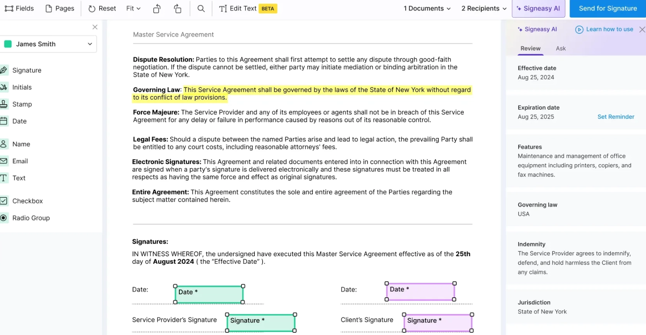This screenshot has height=335, width=646.
Task: Reset the document view
Action: click(102, 8)
